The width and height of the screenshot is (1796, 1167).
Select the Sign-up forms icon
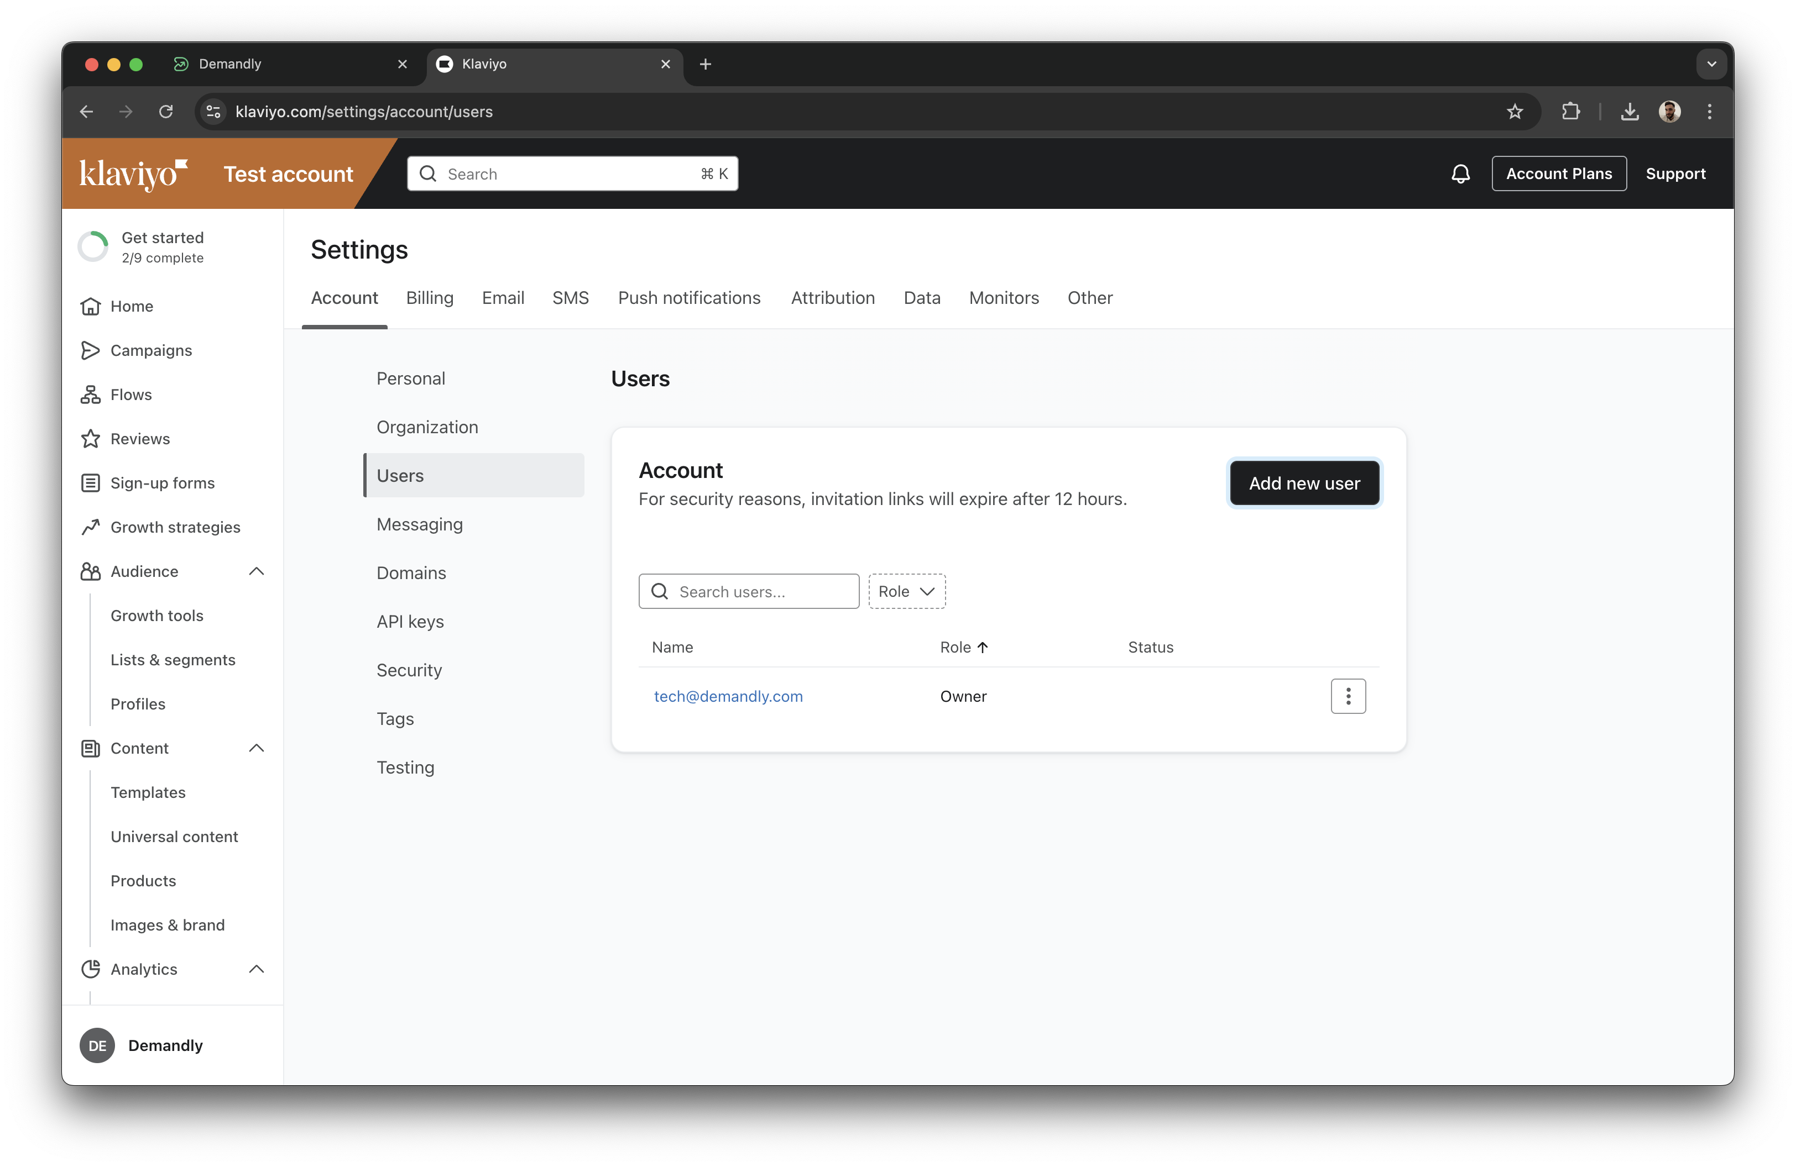[x=91, y=482]
